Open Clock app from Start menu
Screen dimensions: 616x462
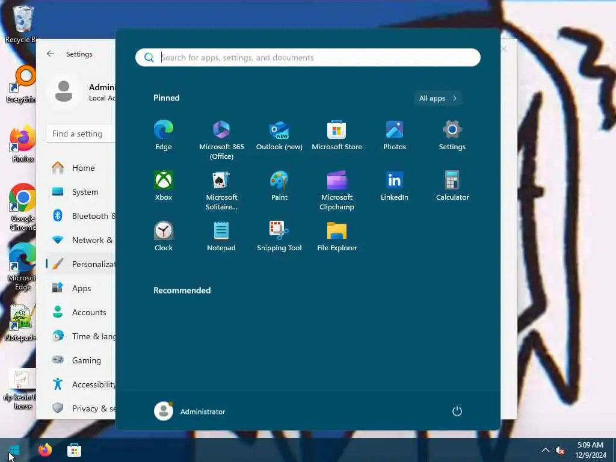(x=164, y=236)
